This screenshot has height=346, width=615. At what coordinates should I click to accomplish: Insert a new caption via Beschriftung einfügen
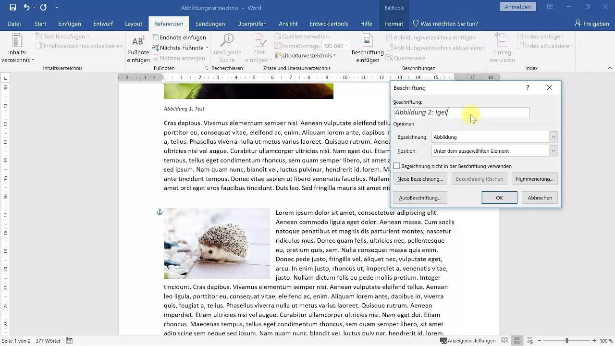tap(368, 49)
